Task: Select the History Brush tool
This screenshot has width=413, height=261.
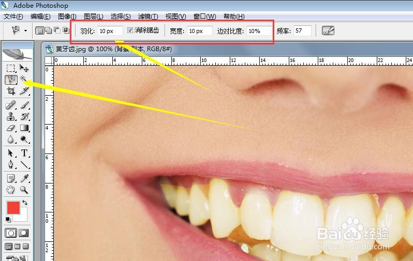Action: tap(24, 117)
